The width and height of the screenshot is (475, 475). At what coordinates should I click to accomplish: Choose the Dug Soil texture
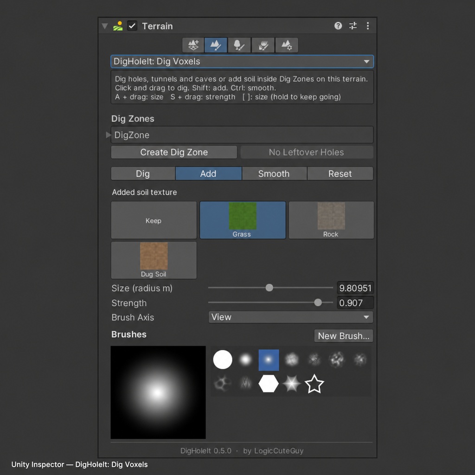(154, 260)
